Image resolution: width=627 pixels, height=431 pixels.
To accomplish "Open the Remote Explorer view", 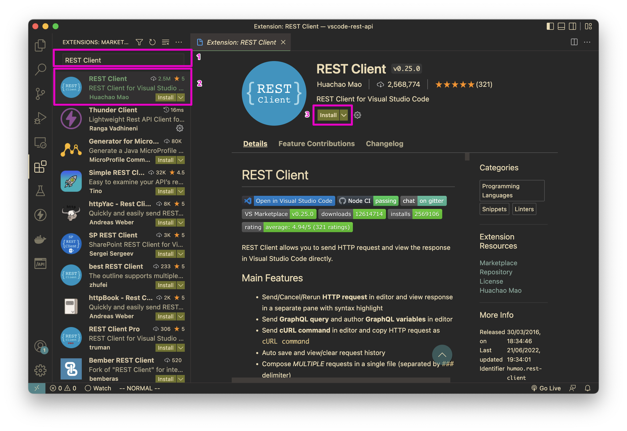I will coord(40,142).
